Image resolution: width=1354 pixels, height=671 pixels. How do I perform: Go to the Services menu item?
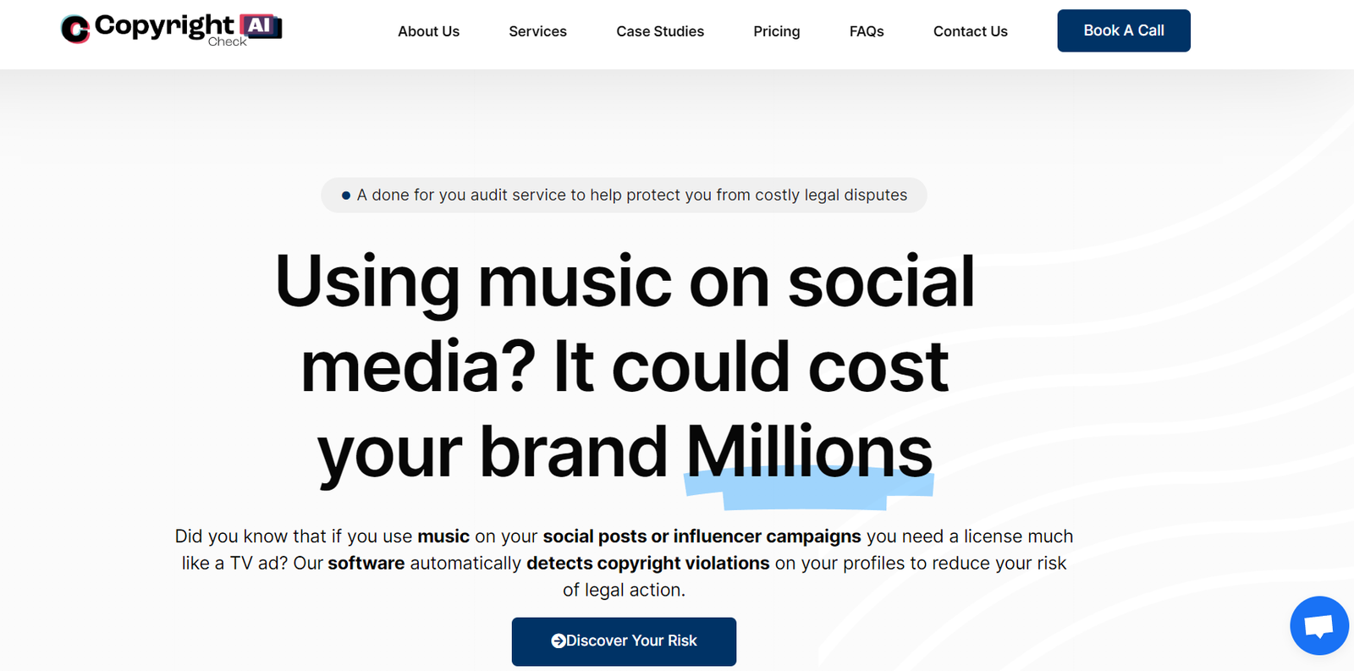click(537, 31)
